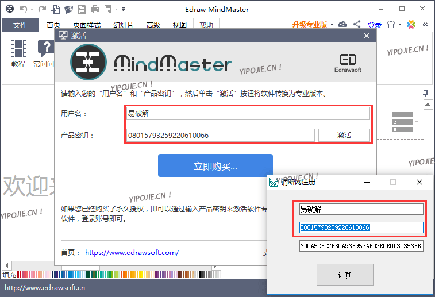The image size is (435, 297).
Task: Click the MindMaster app logo icon in the title bar
Action: click(10, 9)
